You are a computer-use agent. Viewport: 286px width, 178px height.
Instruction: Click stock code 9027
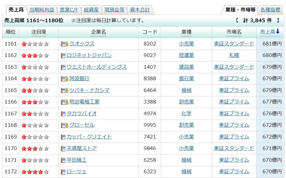click(150, 55)
